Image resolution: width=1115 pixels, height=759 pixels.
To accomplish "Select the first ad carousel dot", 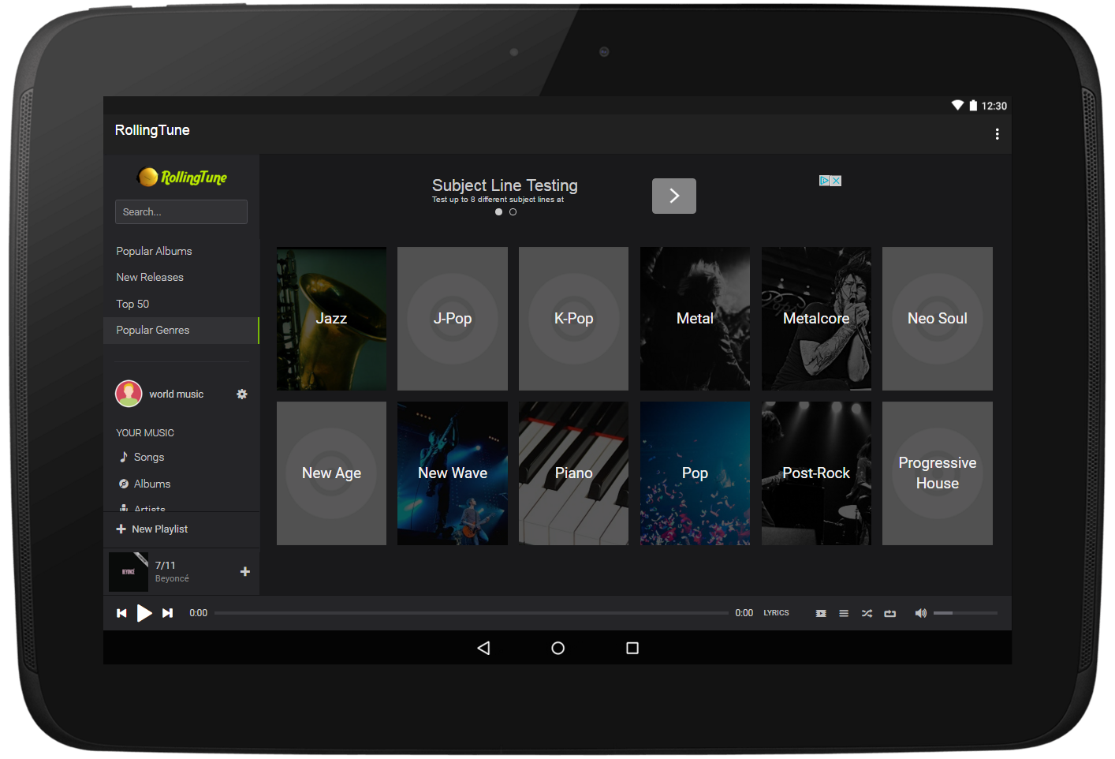I will (x=498, y=212).
